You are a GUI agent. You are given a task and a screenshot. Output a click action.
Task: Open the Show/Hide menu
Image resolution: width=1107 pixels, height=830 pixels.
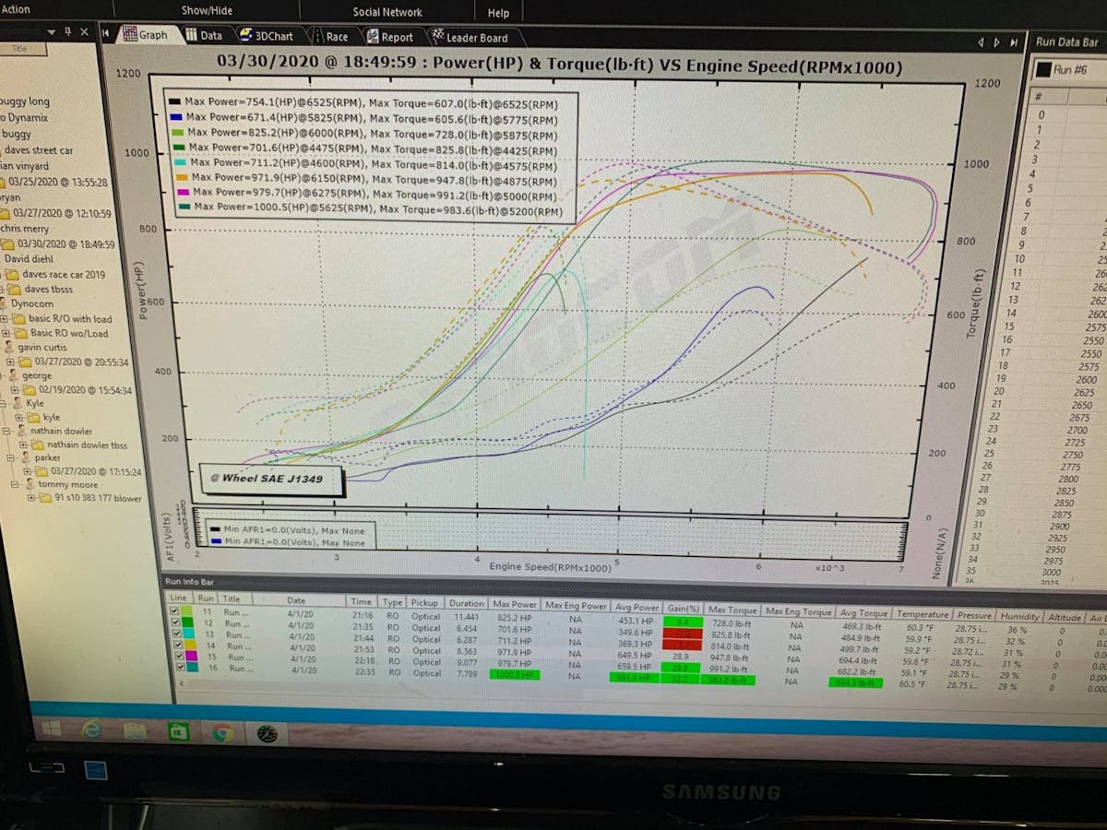point(208,11)
